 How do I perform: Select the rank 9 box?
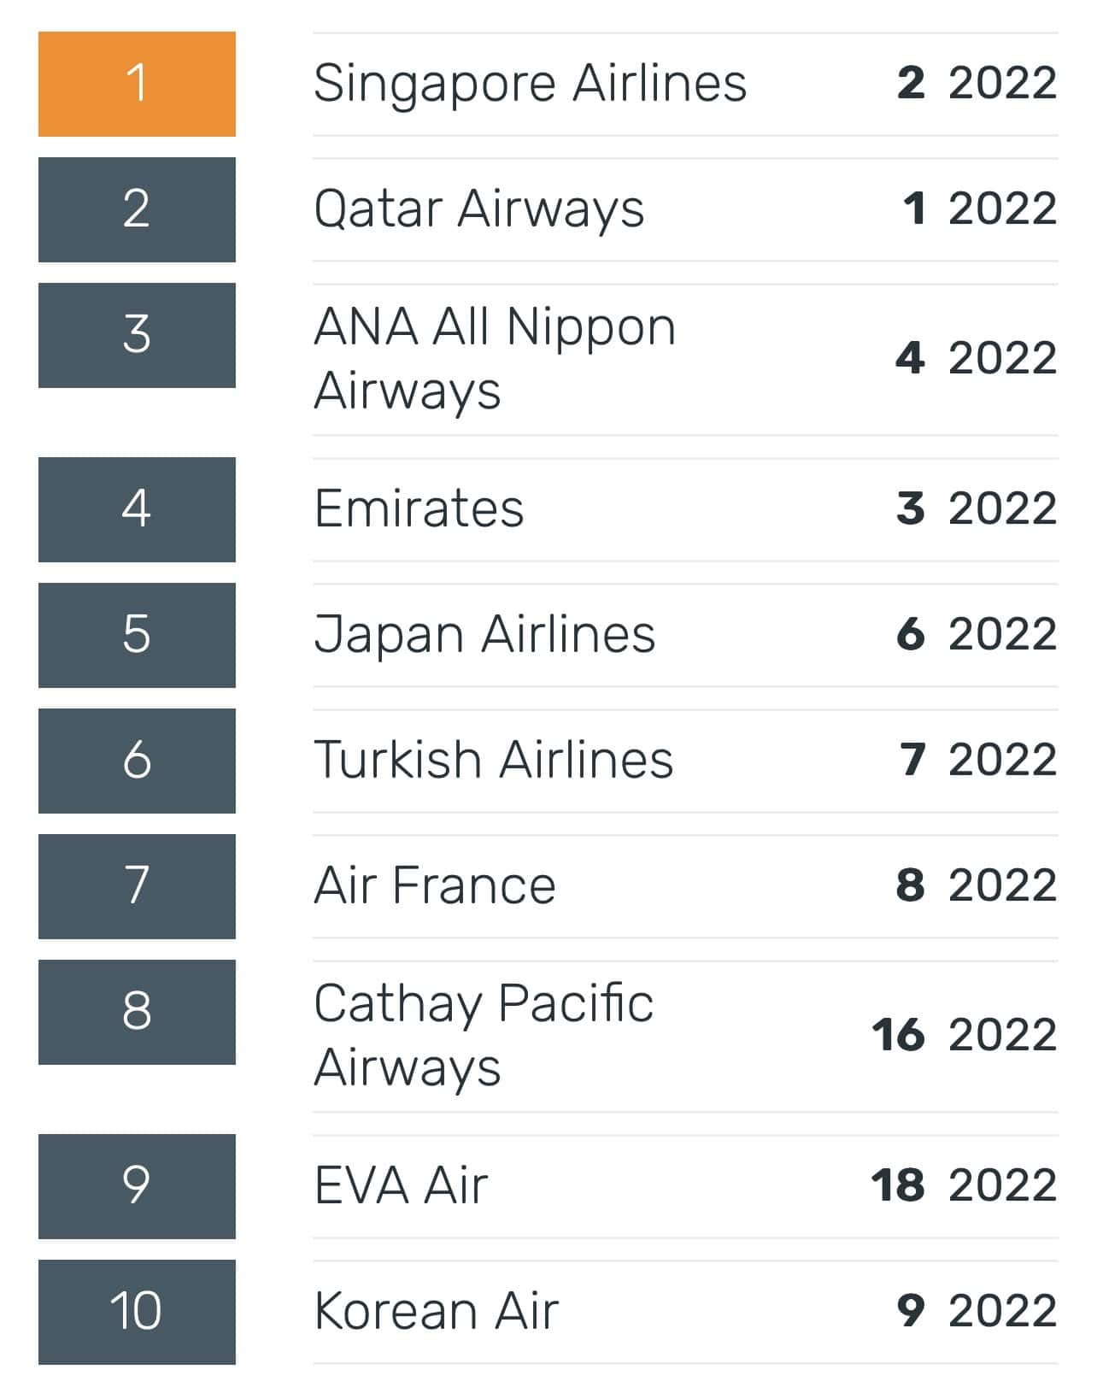137,1186
